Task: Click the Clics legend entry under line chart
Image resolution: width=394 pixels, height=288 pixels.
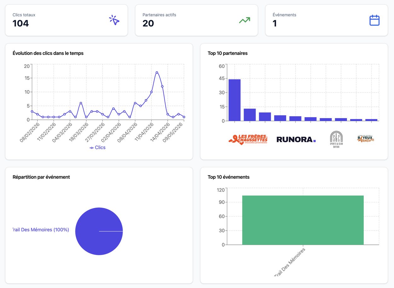Action: point(97,147)
